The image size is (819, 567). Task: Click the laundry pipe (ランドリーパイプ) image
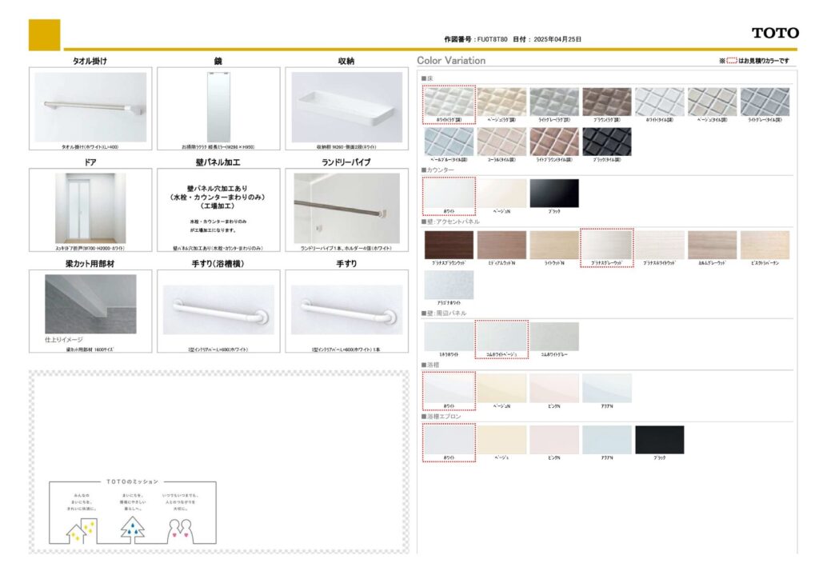[346, 208]
